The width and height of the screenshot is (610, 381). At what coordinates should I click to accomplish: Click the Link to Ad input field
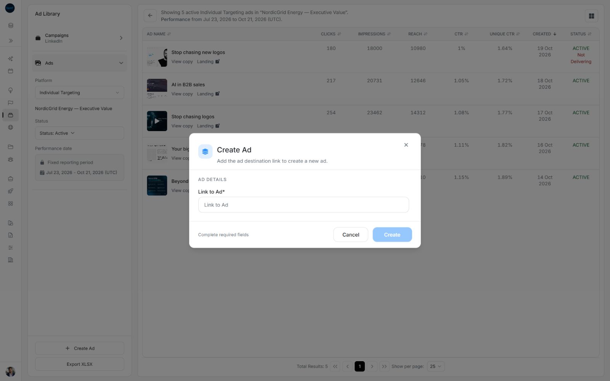(303, 205)
